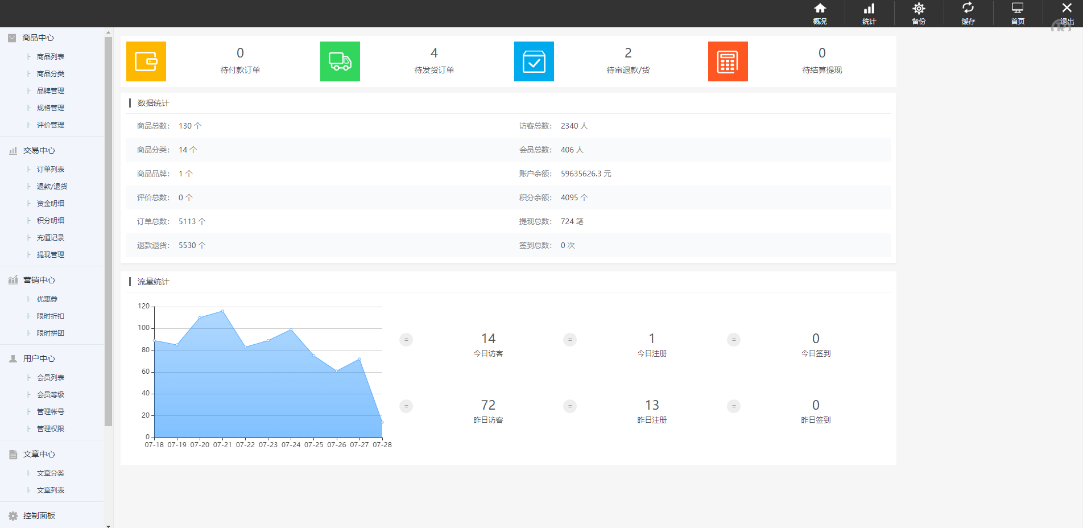This screenshot has height=528, width=1083.
Task: Open 商品列表 in the sidebar
Action: (51, 57)
